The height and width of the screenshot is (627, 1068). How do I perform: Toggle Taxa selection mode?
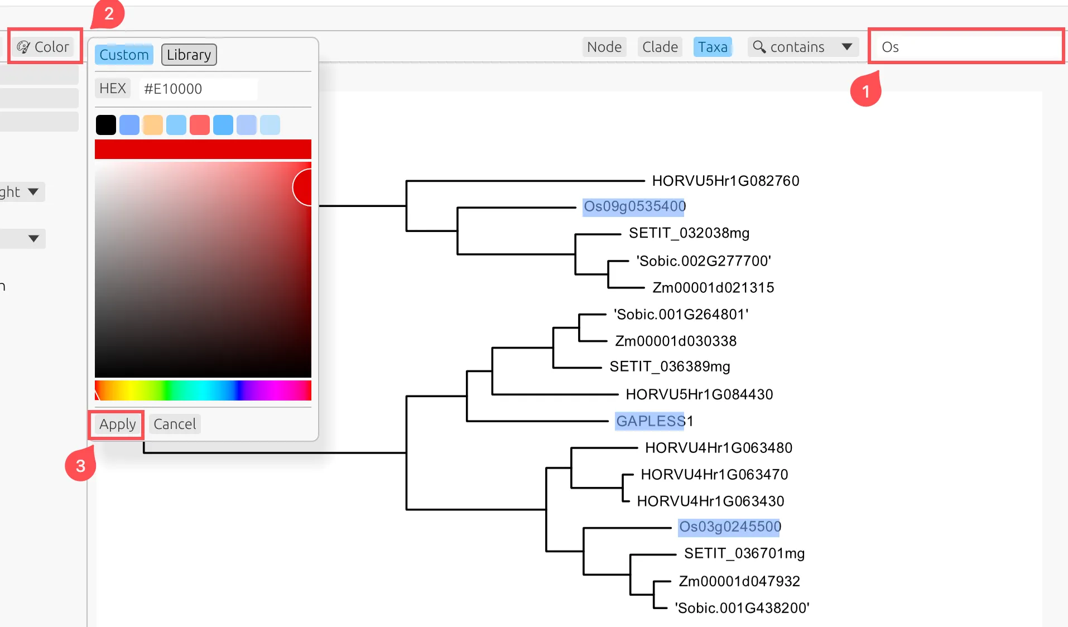(713, 47)
